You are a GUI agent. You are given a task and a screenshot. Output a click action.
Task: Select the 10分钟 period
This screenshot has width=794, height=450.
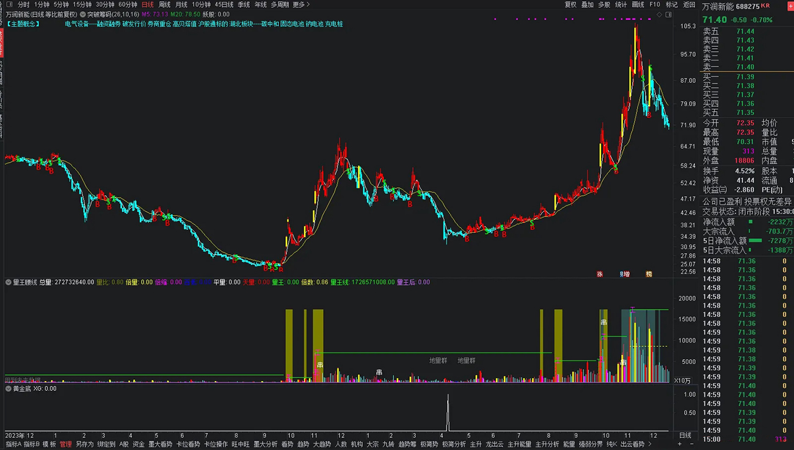click(202, 4)
